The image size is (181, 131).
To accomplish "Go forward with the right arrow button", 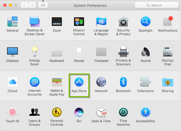I will coord(32,5).
